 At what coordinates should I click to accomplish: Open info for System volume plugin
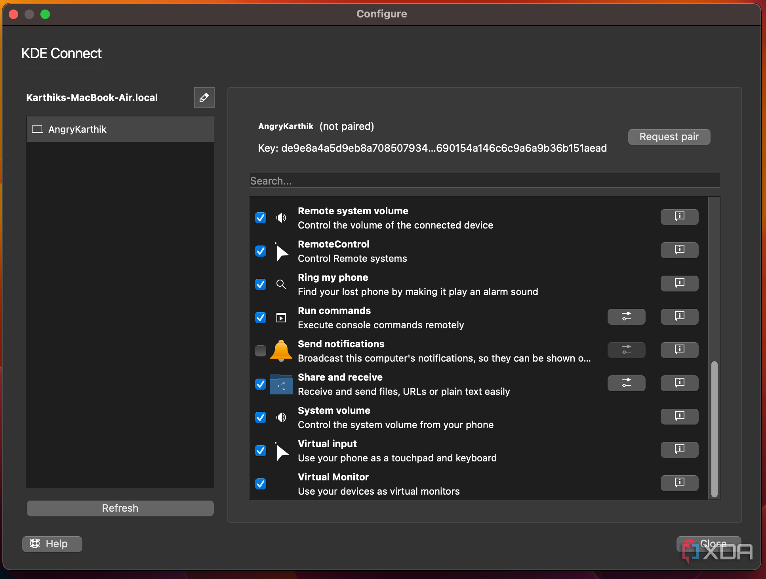679,416
